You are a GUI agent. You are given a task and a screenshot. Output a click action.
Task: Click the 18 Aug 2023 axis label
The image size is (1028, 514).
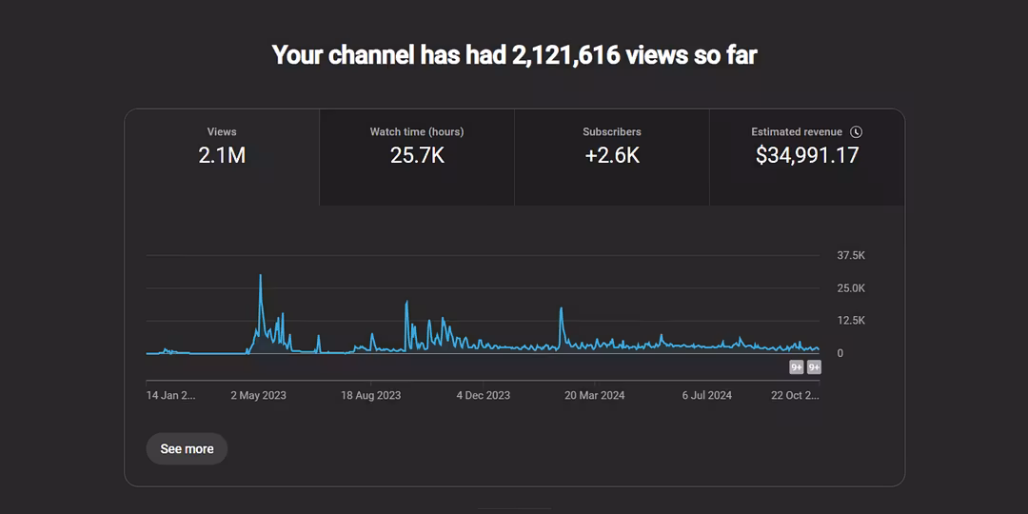coord(370,395)
